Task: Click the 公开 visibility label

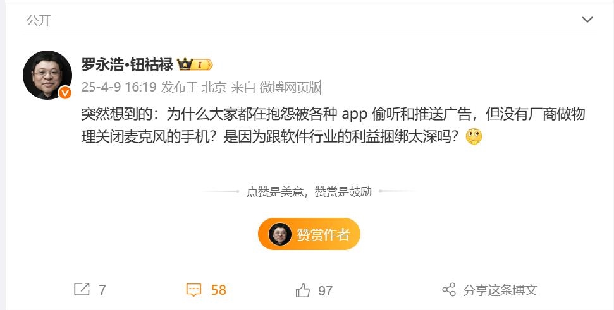Action: (39, 20)
